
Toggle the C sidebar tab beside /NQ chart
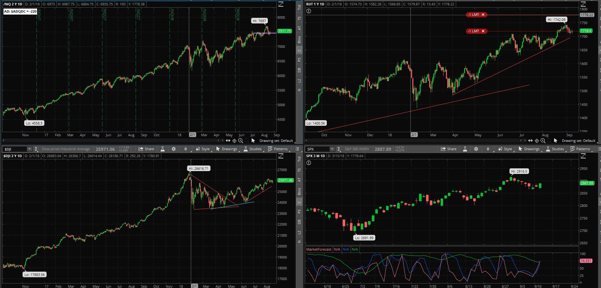point(299,50)
